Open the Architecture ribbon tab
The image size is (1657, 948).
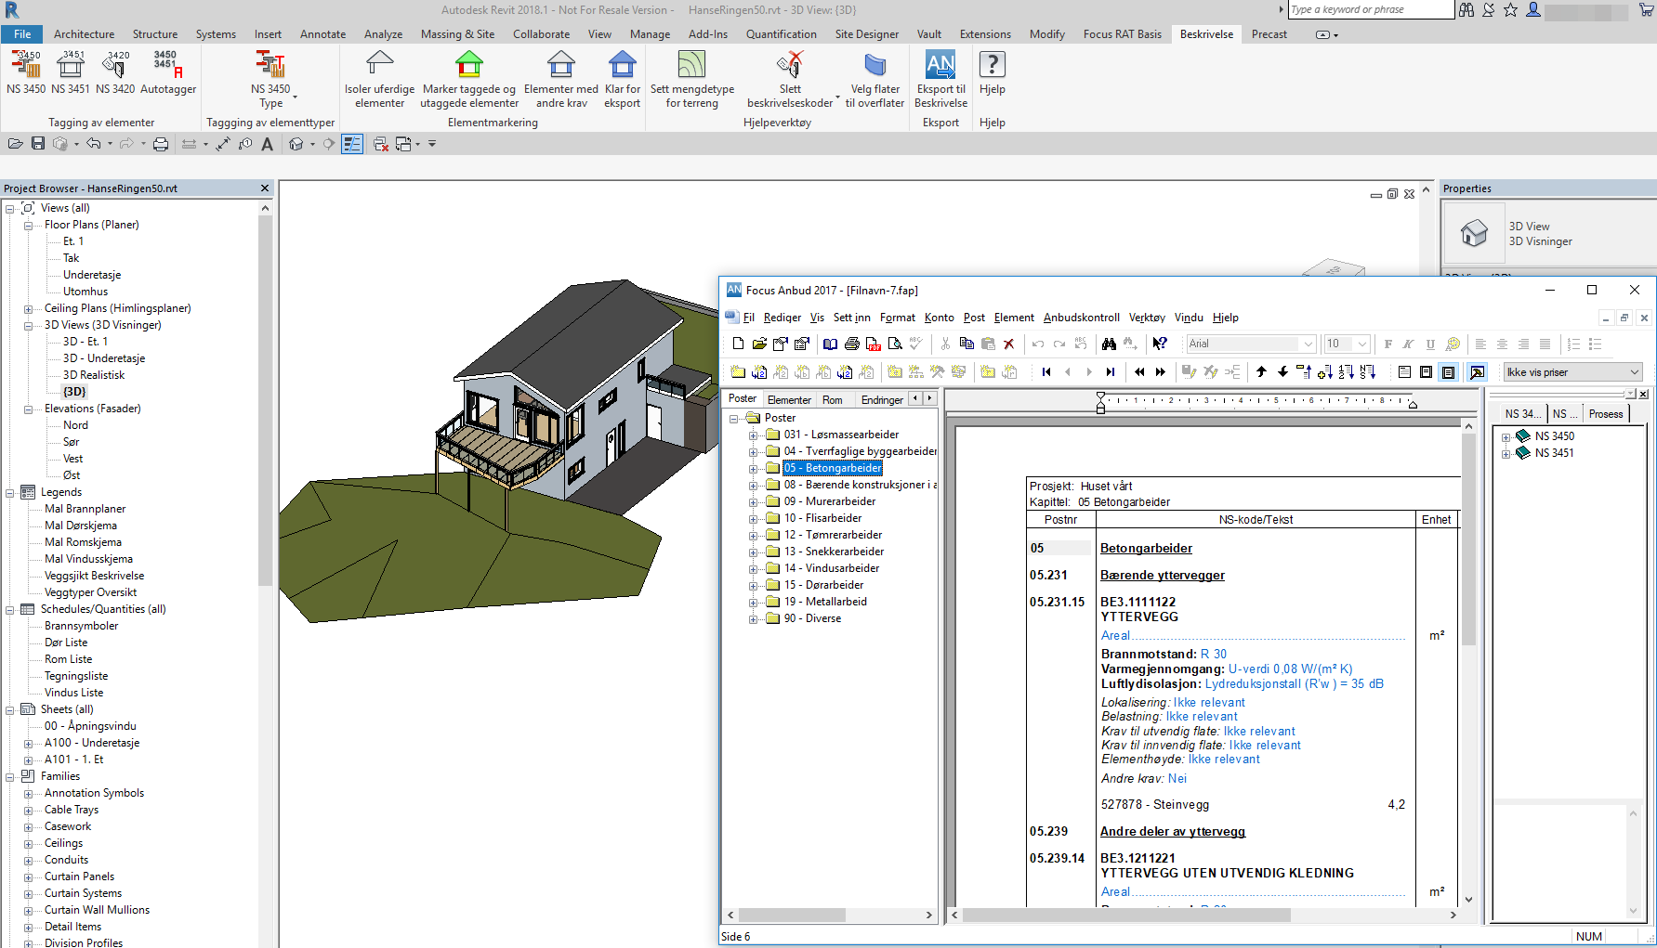click(x=84, y=34)
